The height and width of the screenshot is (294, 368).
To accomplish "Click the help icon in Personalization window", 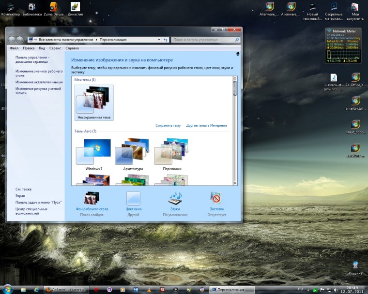I will pyautogui.click(x=237, y=54).
